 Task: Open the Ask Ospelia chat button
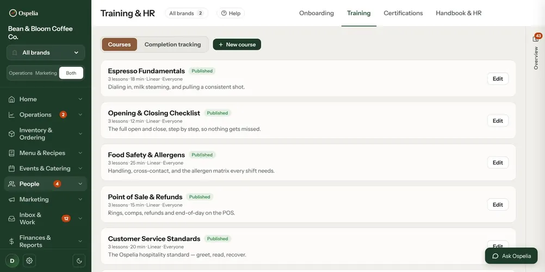(x=511, y=256)
